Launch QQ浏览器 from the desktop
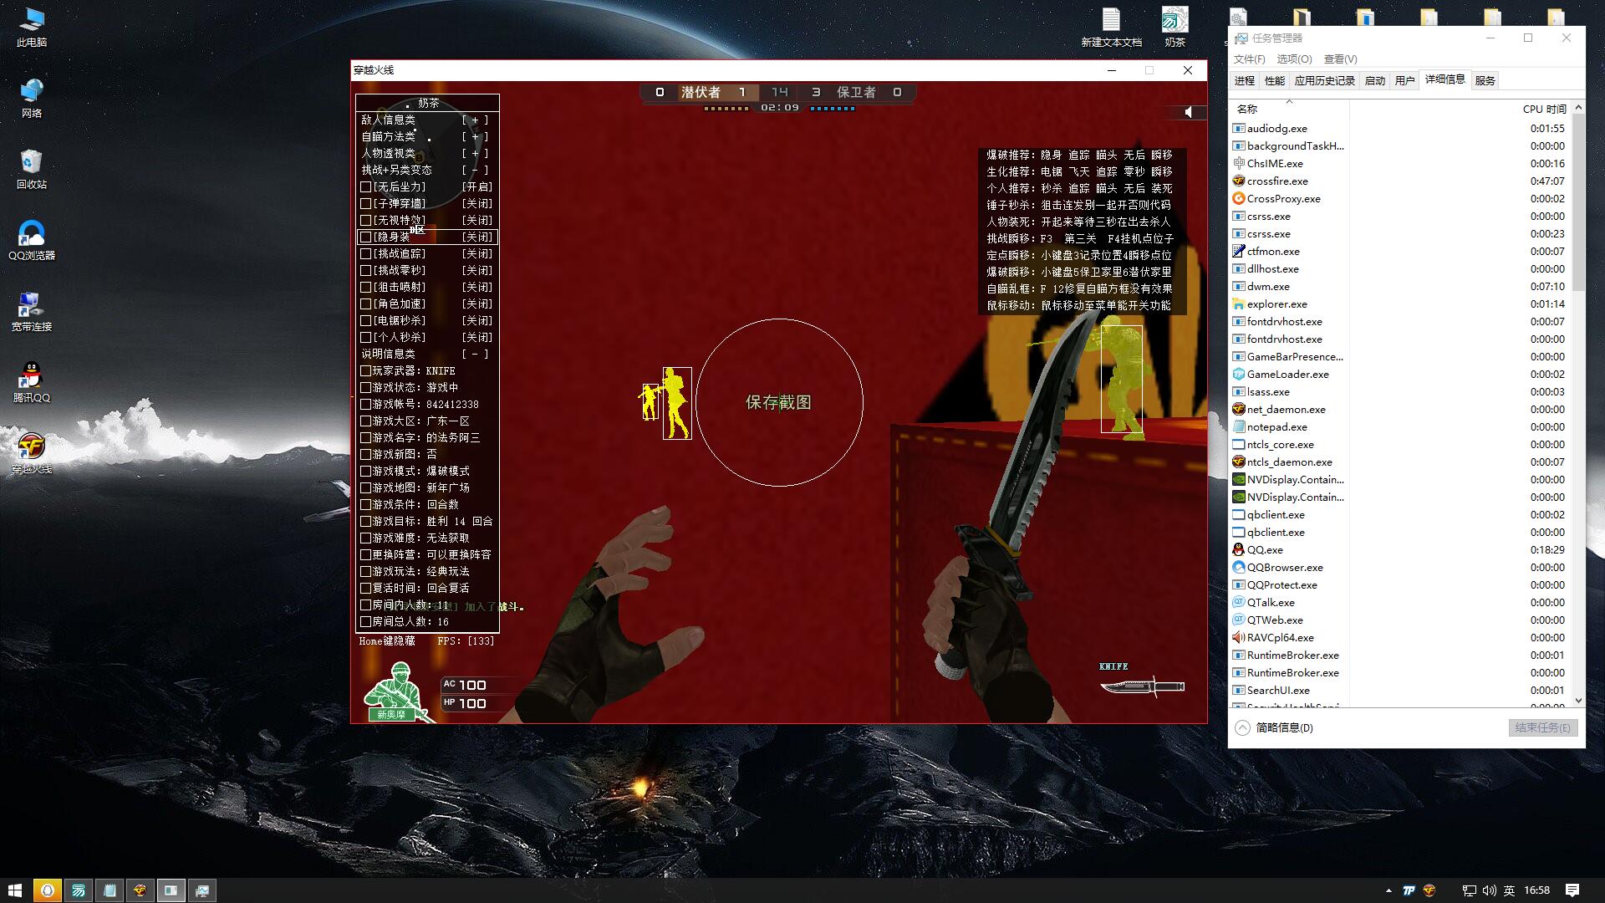1605x903 pixels. pyautogui.click(x=32, y=240)
